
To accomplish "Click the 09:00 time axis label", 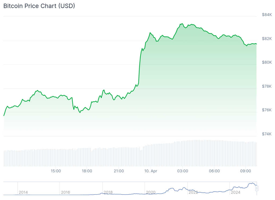I will (x=245, y=171).
